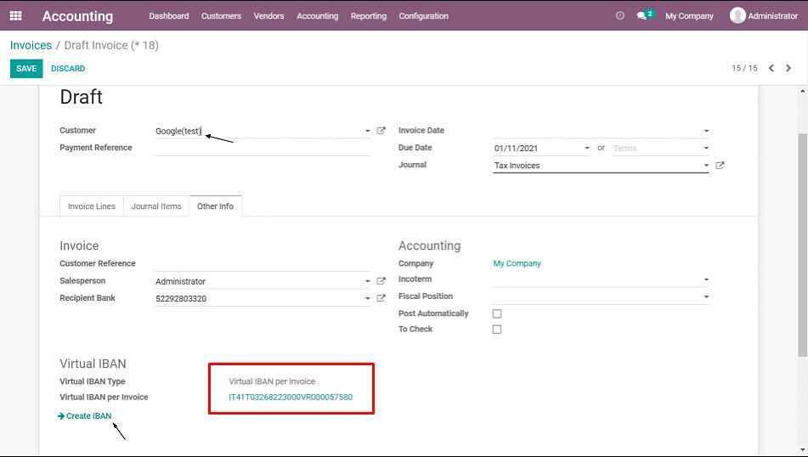808x457 pixels.
Task: Go to next record arrow
Action: pos(788,68)
